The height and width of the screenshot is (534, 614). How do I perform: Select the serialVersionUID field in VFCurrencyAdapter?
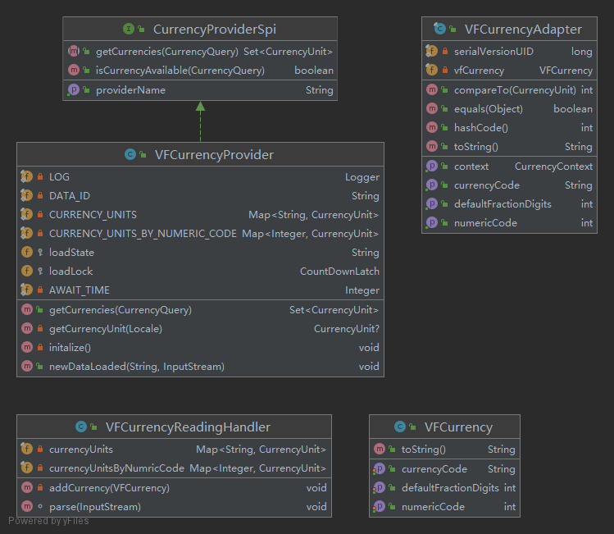(x=509, y=52)
